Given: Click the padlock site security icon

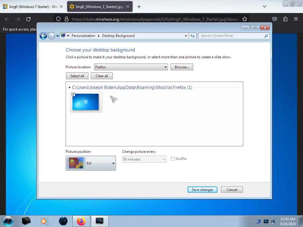Looking at the screenshot, I should click(67, 19).
